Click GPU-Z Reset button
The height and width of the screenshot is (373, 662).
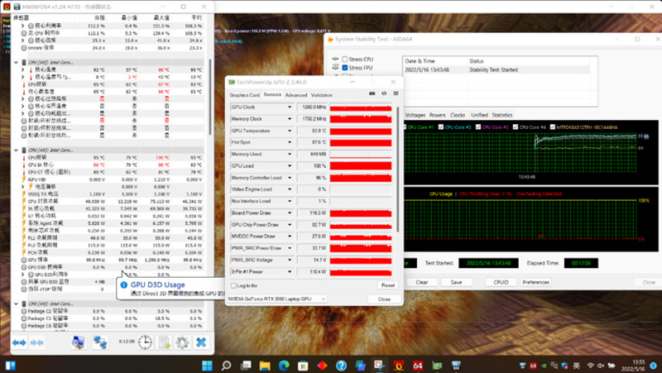click(x=388, y=285)
